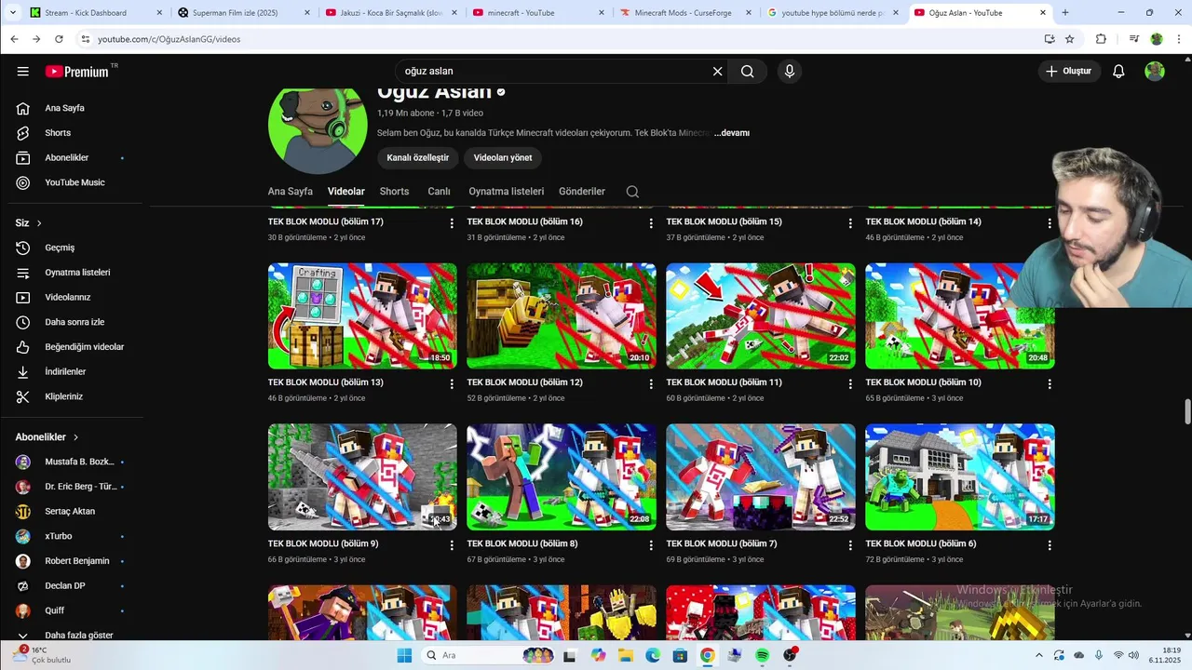Click Kanalı özelleştir button
Screen dimensions: 1192x670
point(418,158)
